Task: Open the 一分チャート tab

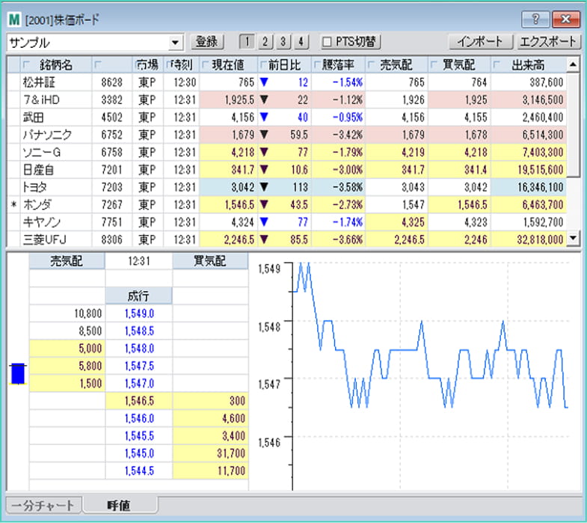Action: pos(43,505)
